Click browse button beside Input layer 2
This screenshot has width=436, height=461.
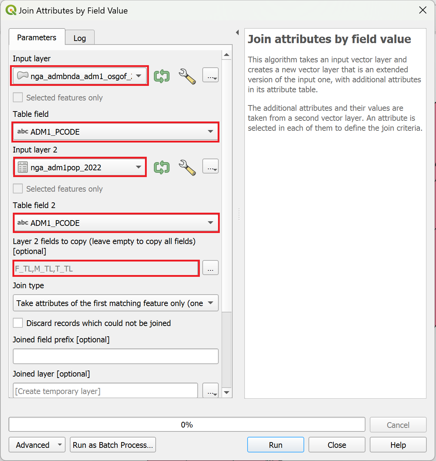pyautogui.click(x=211, y=166)
